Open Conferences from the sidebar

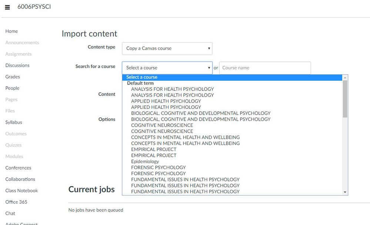(x=18, y=168)
